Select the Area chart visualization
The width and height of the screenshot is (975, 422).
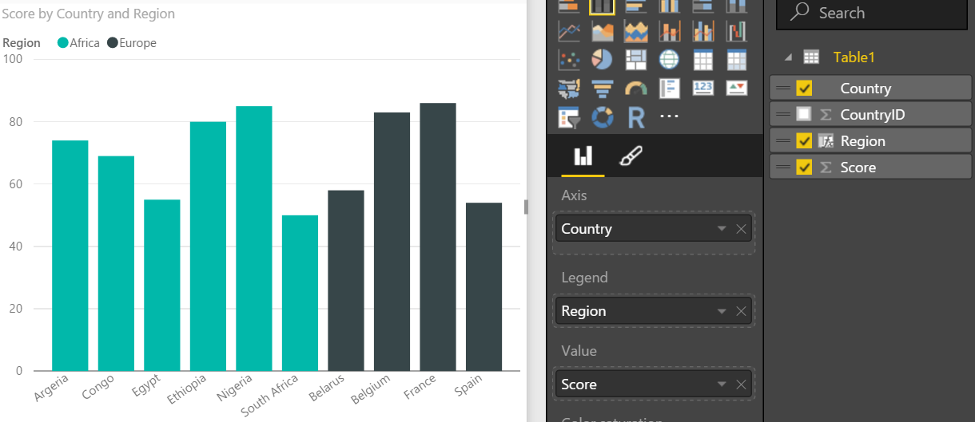[x=602, y=31]
